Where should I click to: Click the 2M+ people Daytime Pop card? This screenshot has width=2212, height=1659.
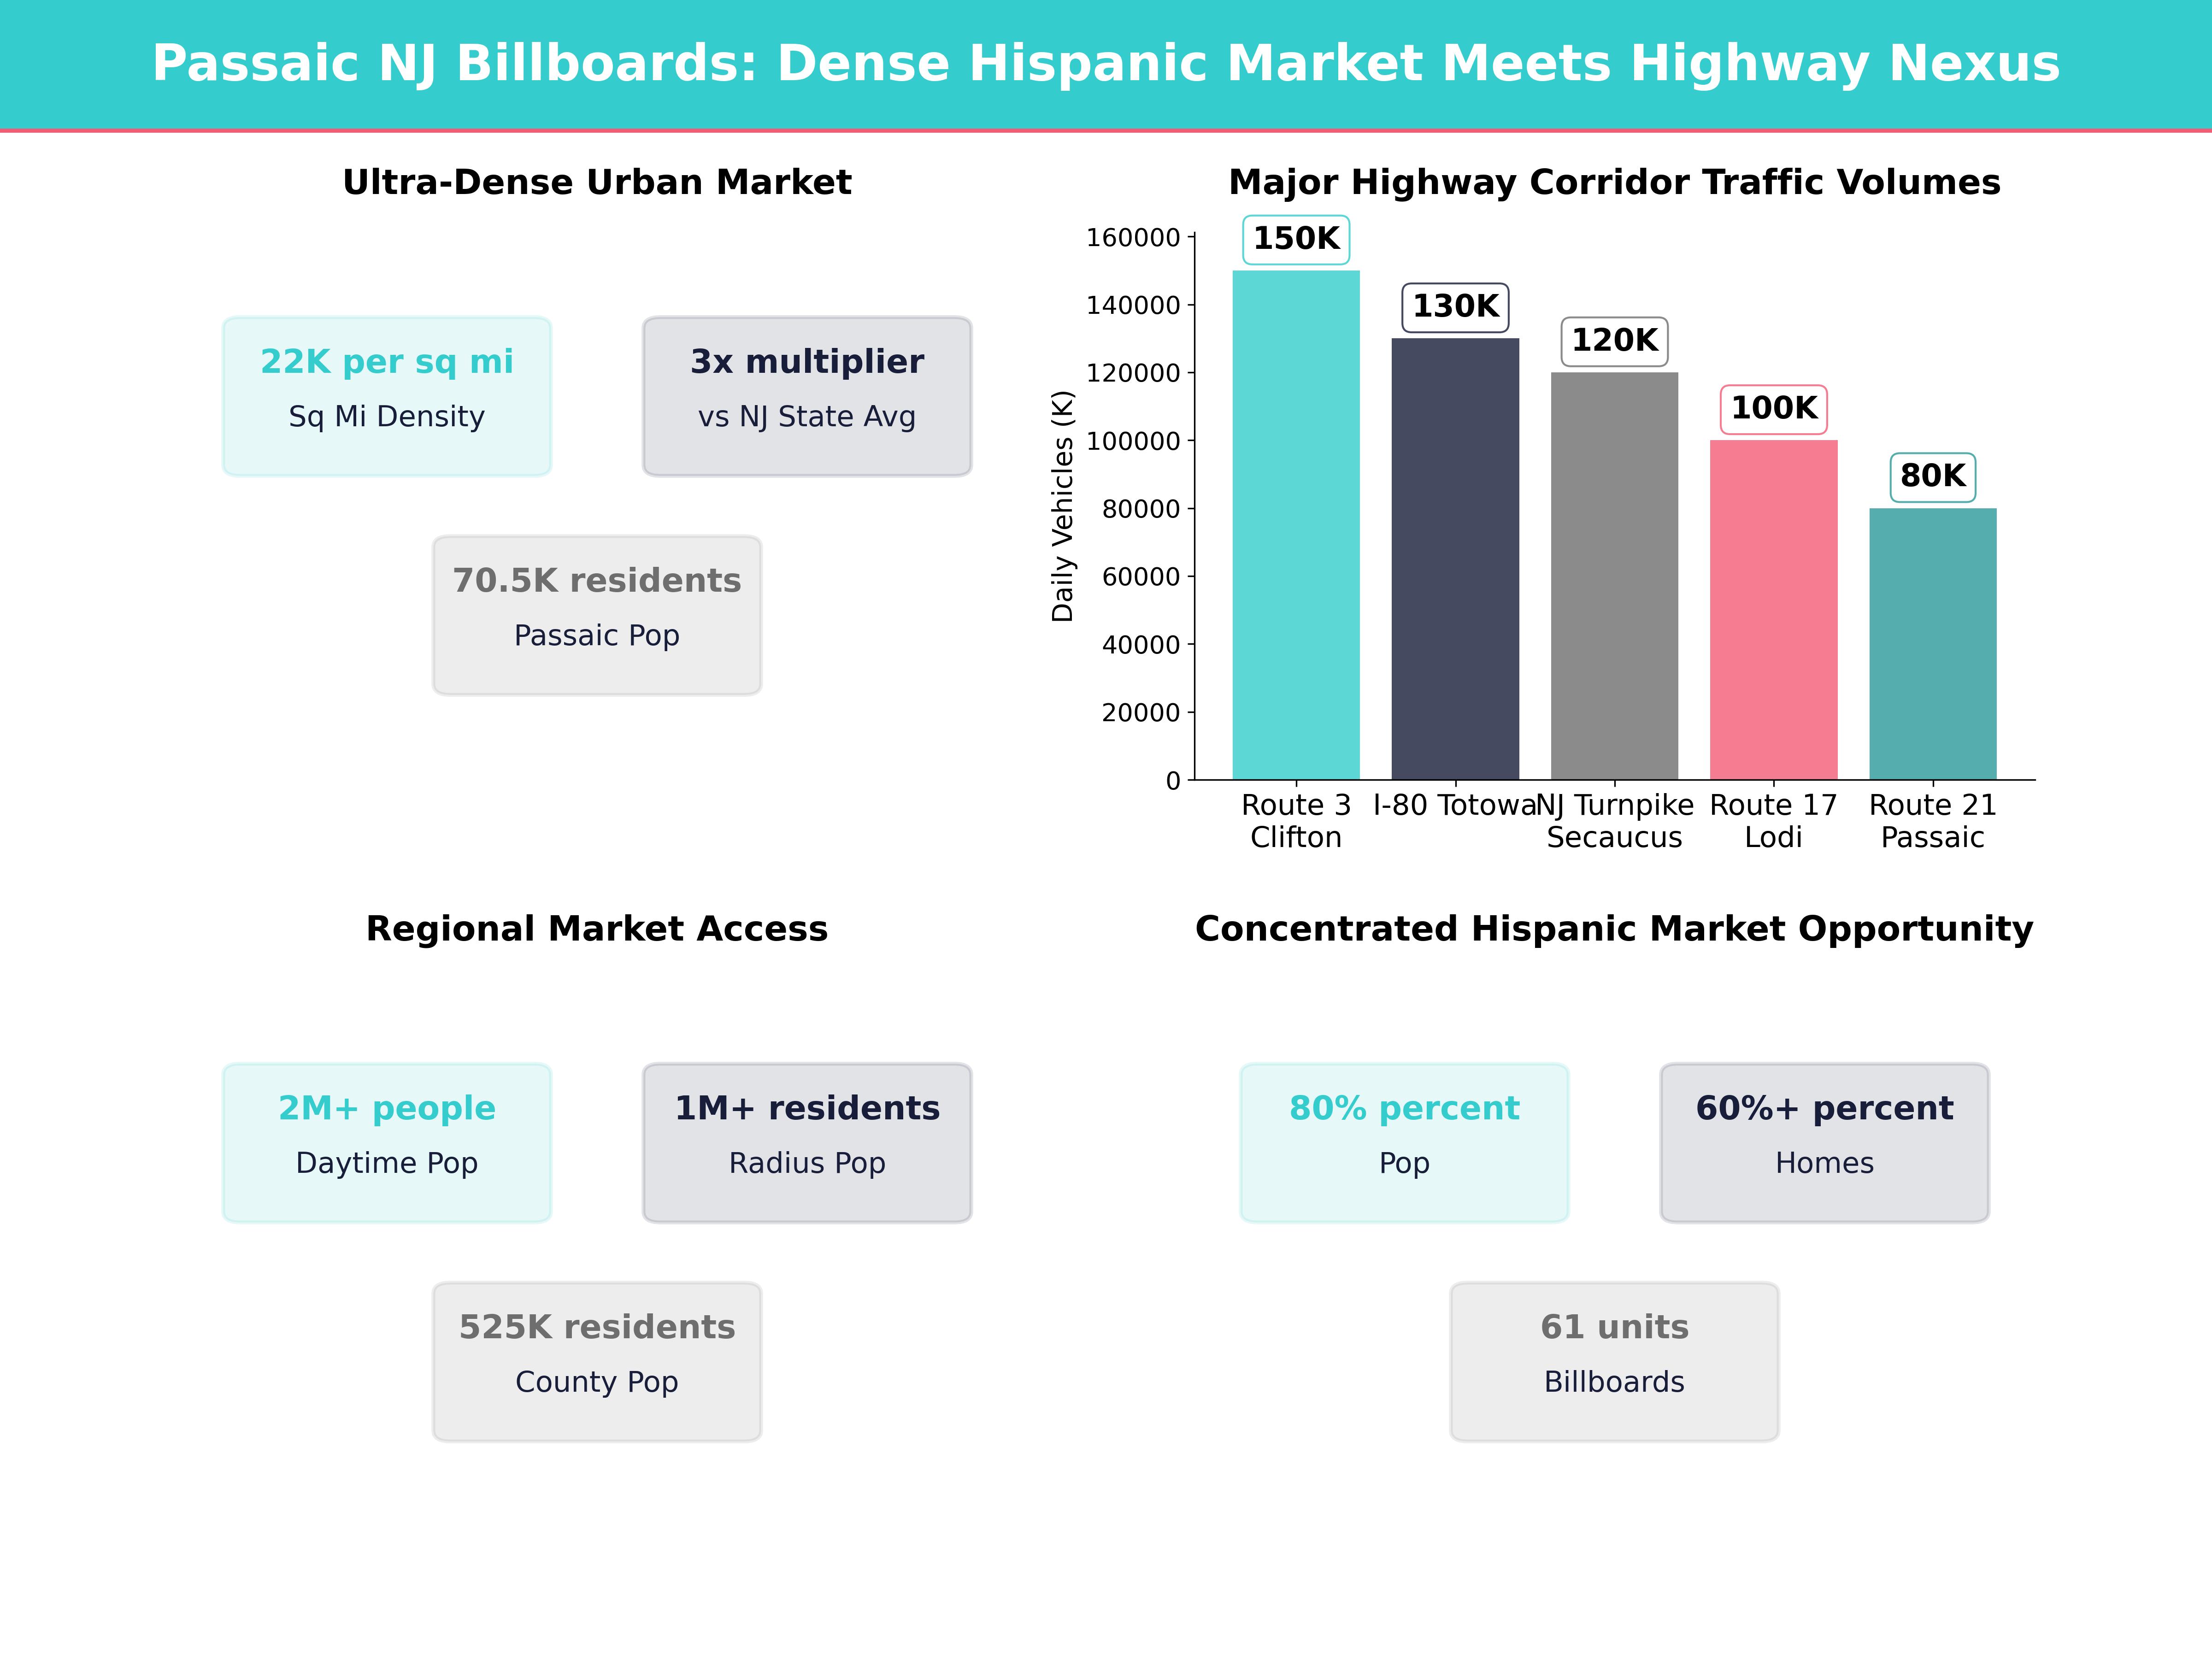387,1140
